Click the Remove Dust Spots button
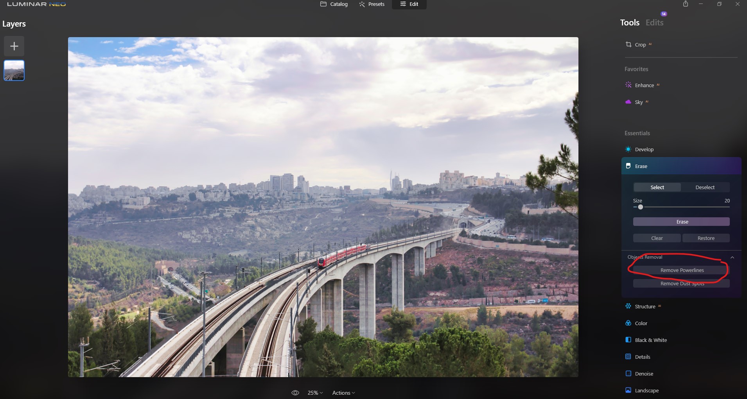The height and width of the screenshot is (399, 747). pos(681,283)
